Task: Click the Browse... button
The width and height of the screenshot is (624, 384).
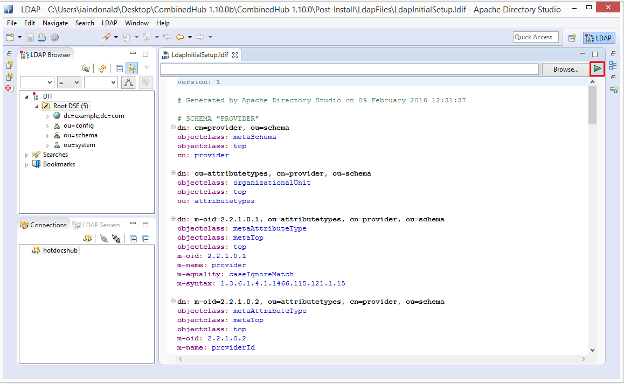Action: pyautogui.click(x=565, y=69)
